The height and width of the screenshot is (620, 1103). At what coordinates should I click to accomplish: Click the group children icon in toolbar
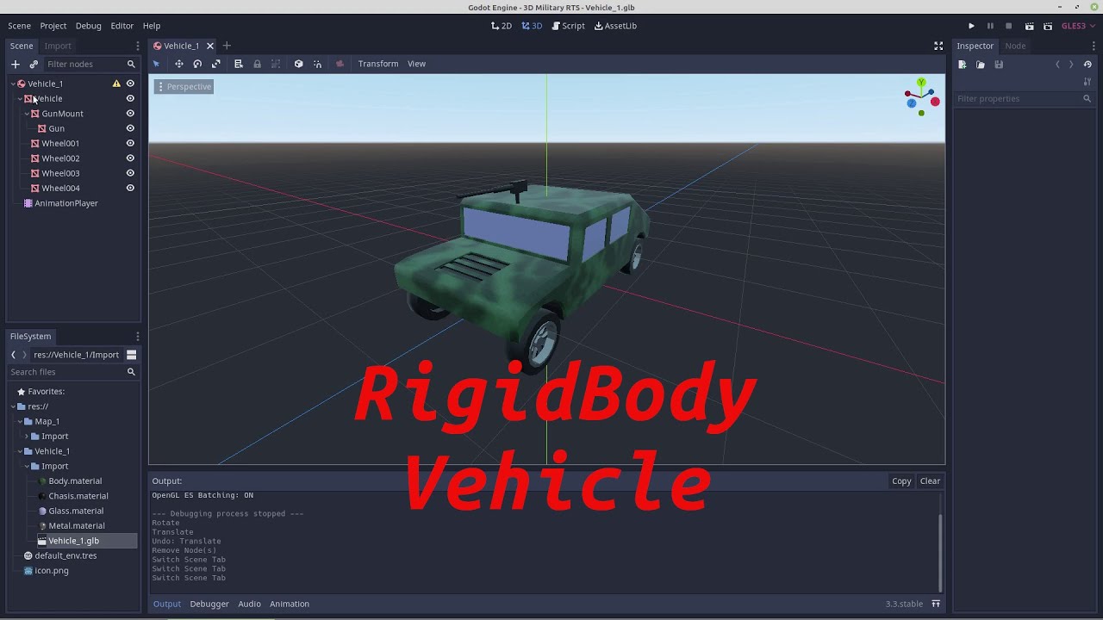point(276,64)
